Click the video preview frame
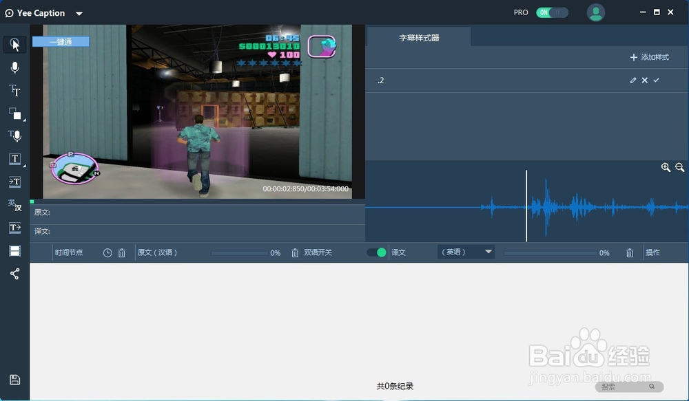 click(x=197, y=111)
